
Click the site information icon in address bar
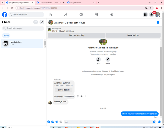click(x=18, y=8)
